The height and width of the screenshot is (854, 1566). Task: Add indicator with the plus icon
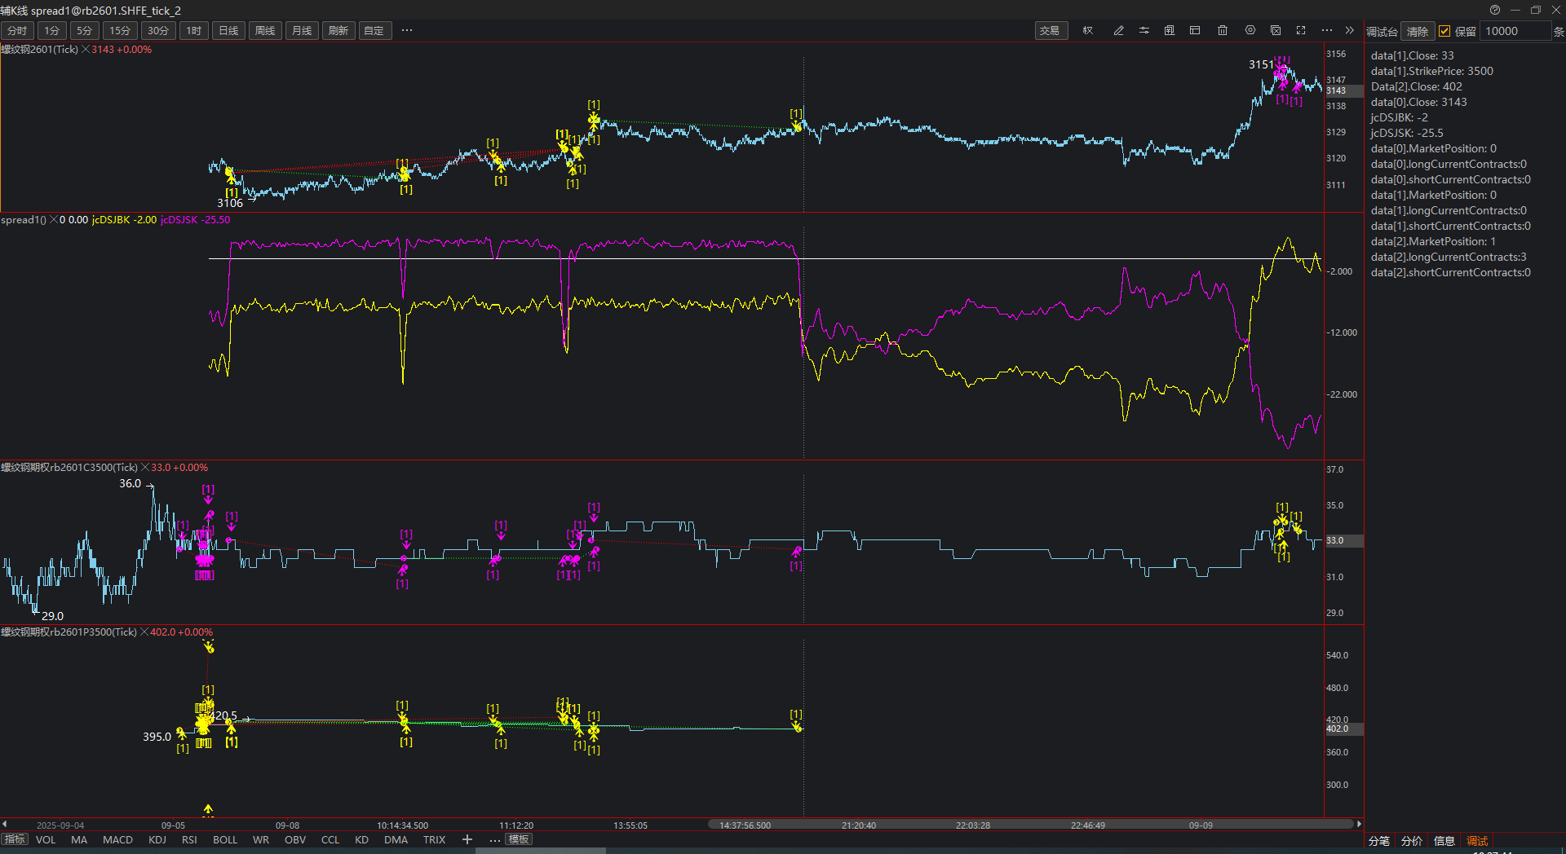(x=467, y=839)
